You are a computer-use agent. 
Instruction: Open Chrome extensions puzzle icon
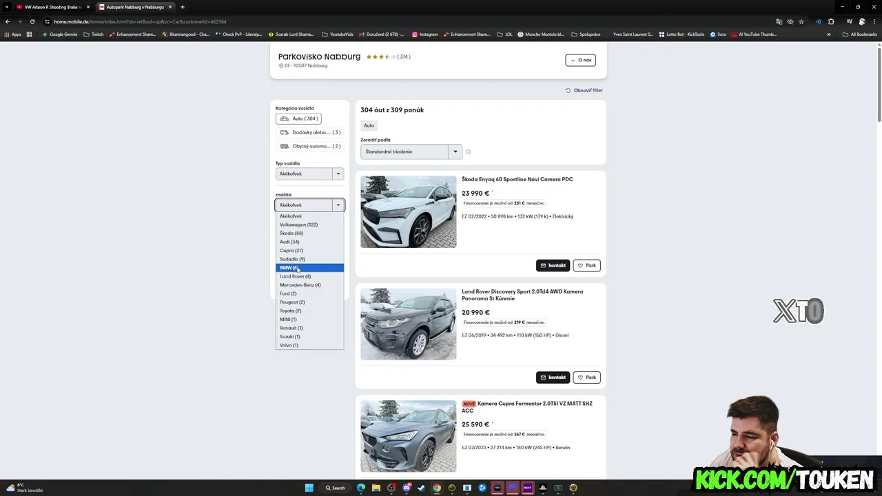pos(831,21)
